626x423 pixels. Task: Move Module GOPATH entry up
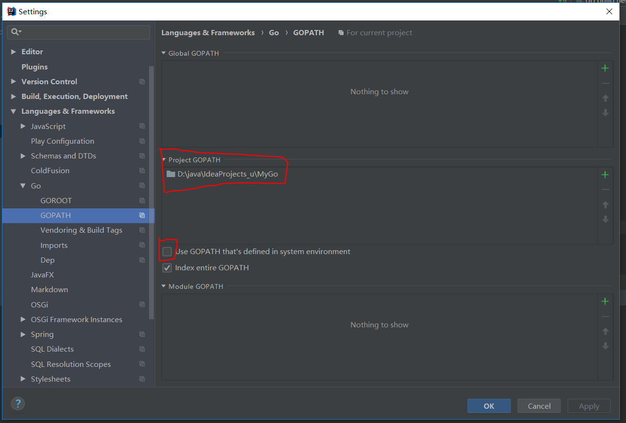pos(605,331)
